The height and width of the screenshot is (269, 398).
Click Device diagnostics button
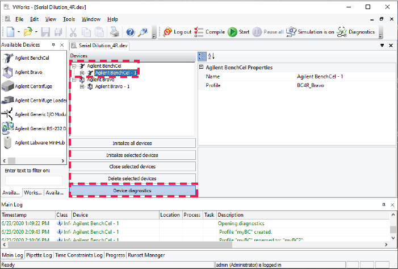coord(132,191)
